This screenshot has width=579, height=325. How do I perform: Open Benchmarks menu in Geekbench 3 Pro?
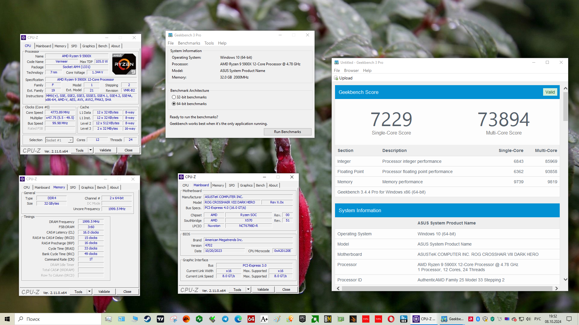[189, 43]
